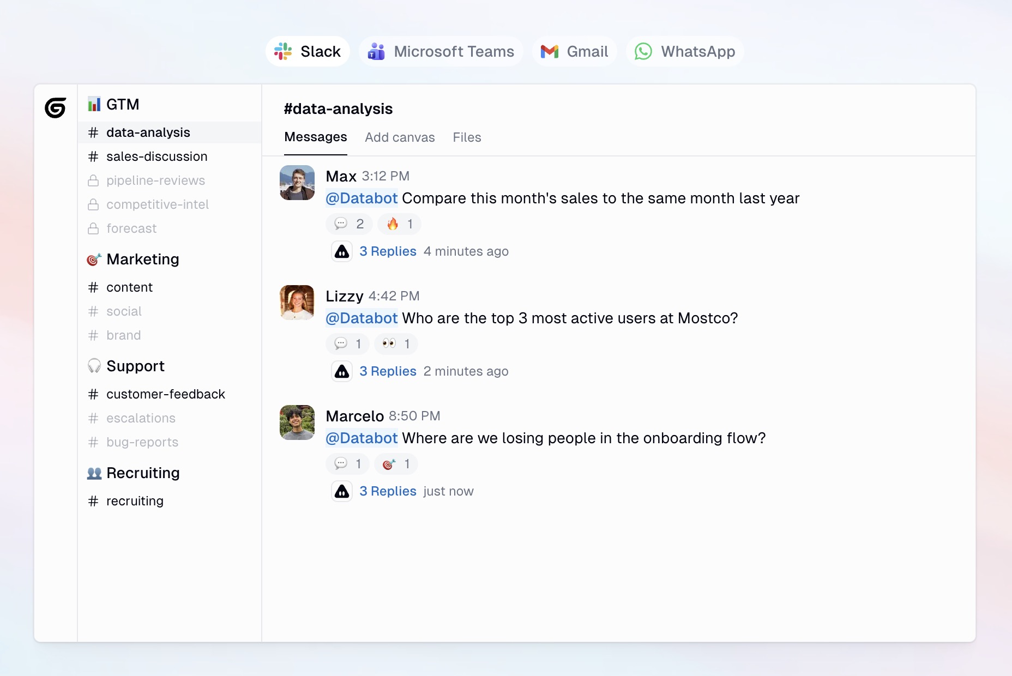Image resolution: width=1012 pixels, height=676 pixels.
Task: Click the Gmail envelope icon
Action: point(549,51)
